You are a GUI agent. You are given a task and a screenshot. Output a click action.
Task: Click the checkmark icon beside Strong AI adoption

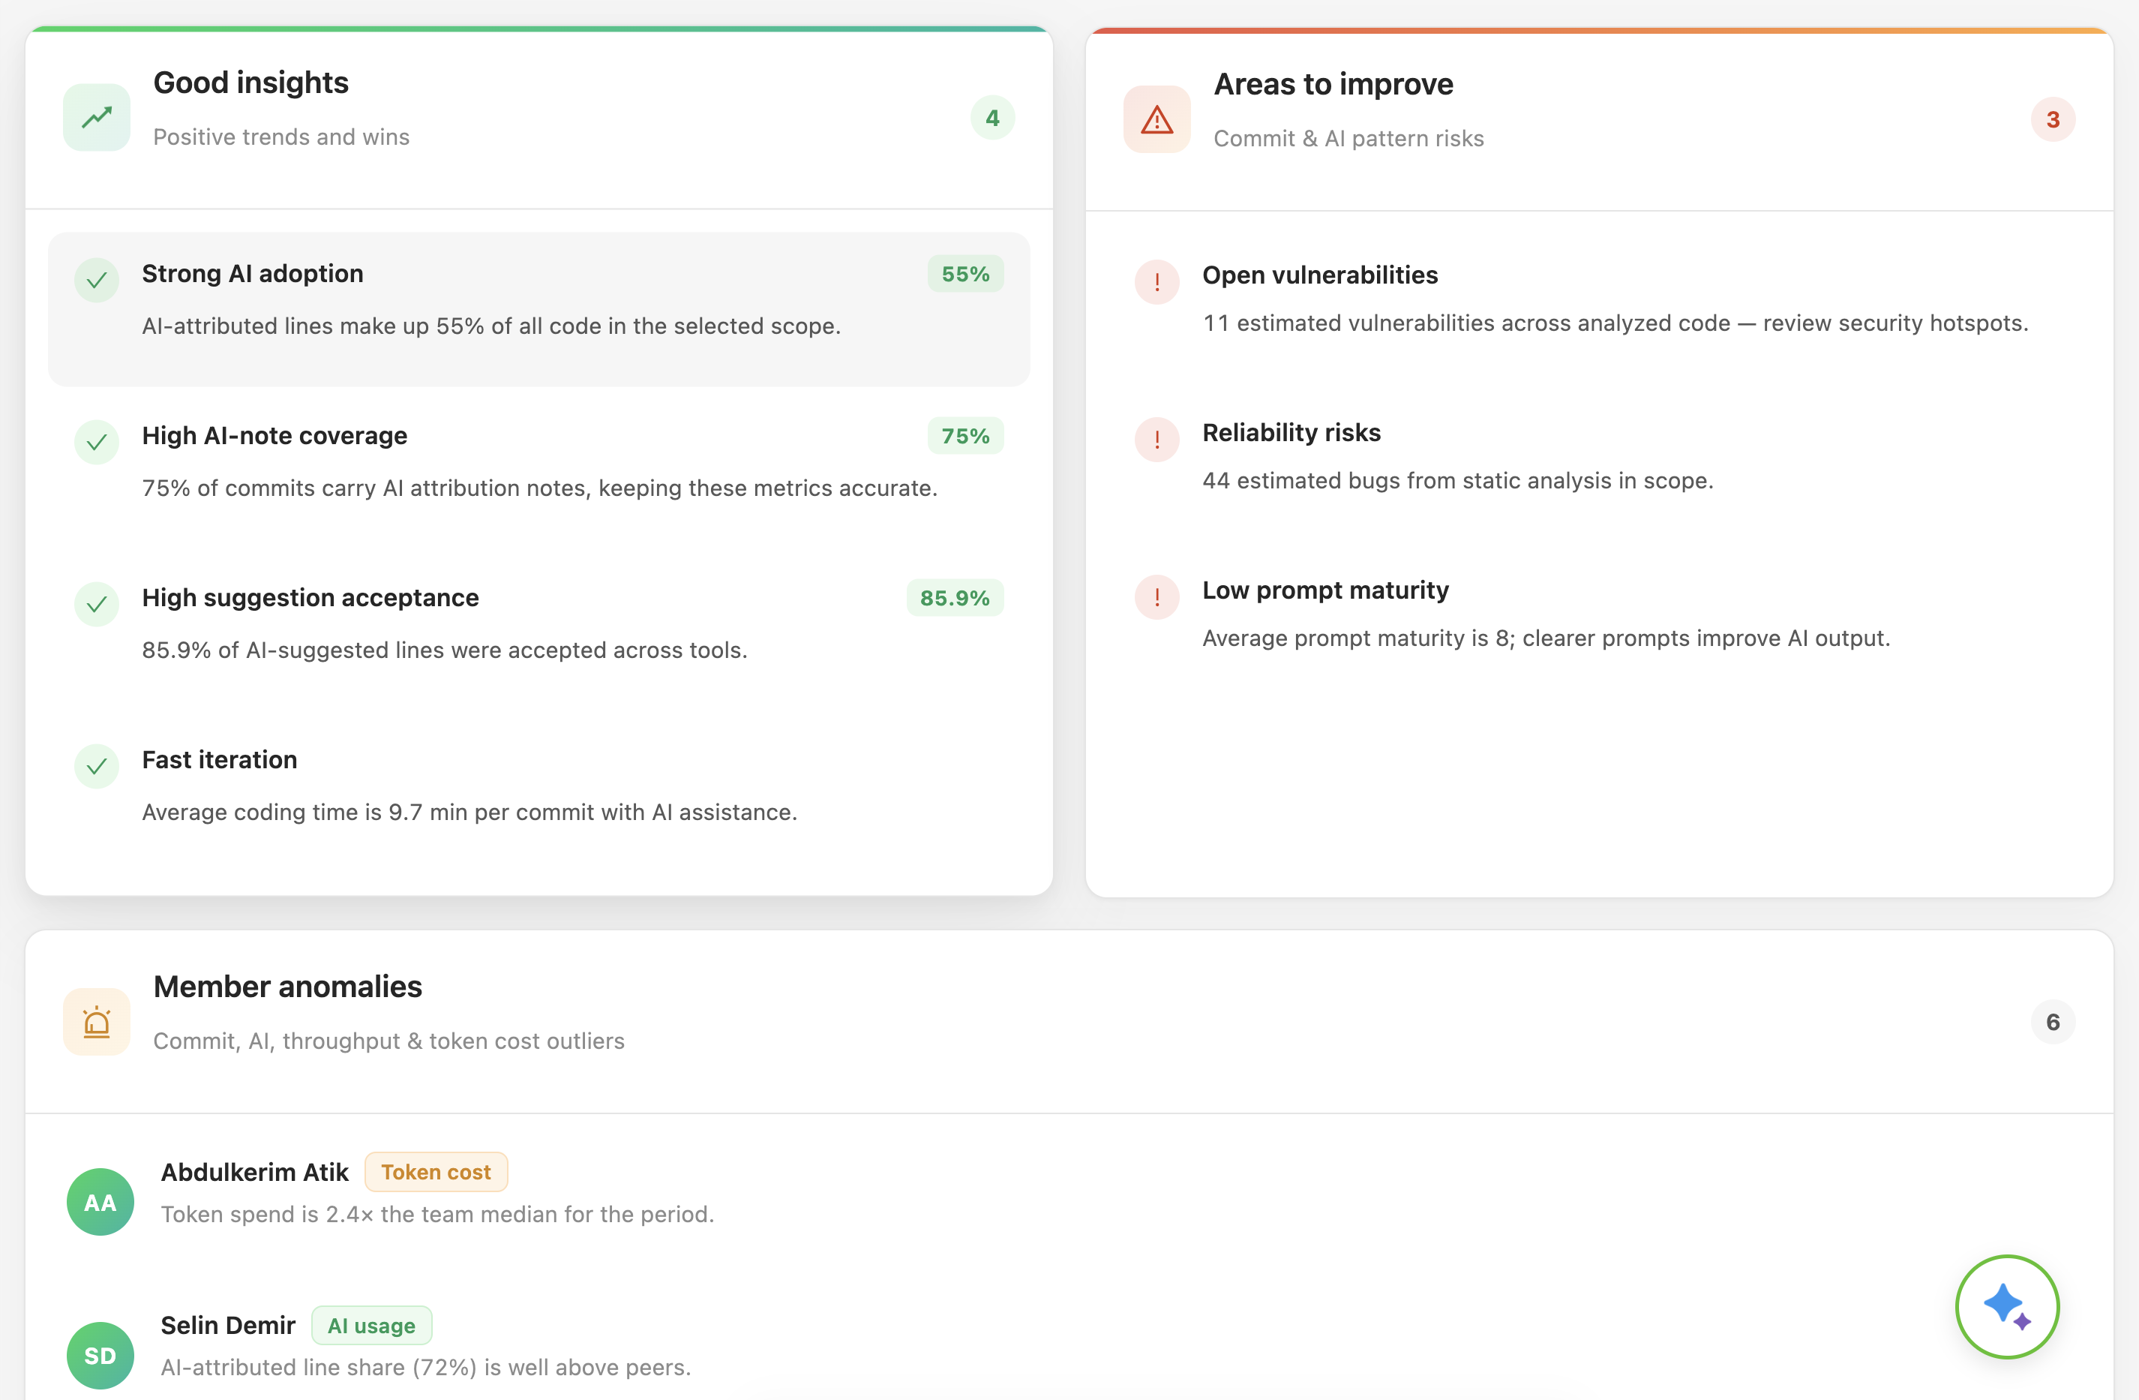click(x=97, y=281)
